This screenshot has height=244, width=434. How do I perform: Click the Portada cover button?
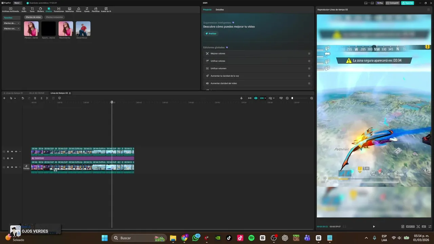pos(26,167)
